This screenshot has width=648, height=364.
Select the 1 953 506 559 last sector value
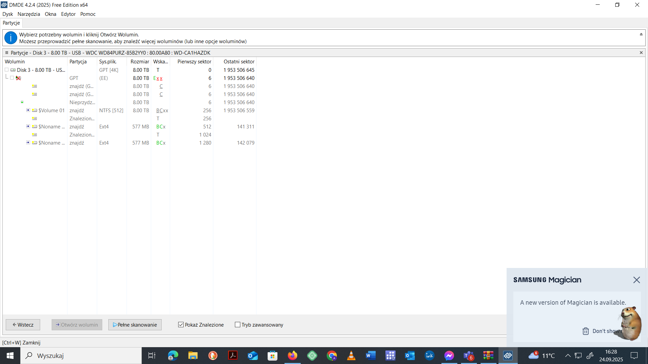tap(239, 111)
